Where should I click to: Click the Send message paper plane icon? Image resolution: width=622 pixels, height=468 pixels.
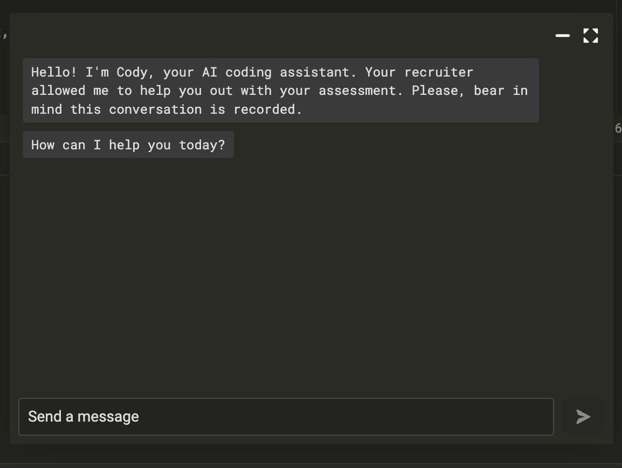(x=583, y=416)
